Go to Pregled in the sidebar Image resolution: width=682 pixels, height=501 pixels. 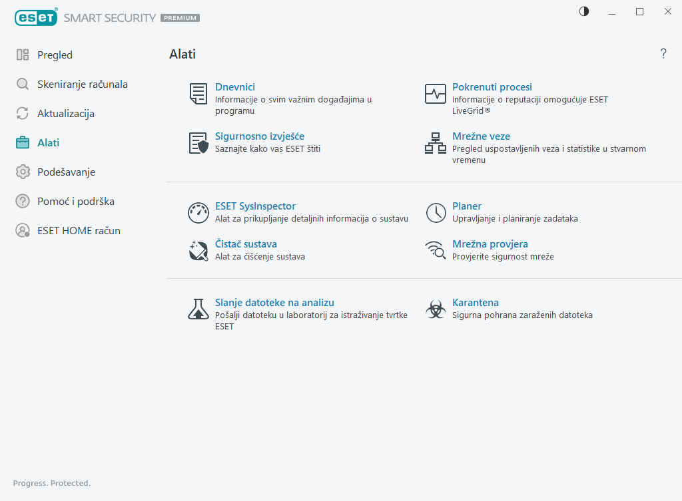pos(55,55)
